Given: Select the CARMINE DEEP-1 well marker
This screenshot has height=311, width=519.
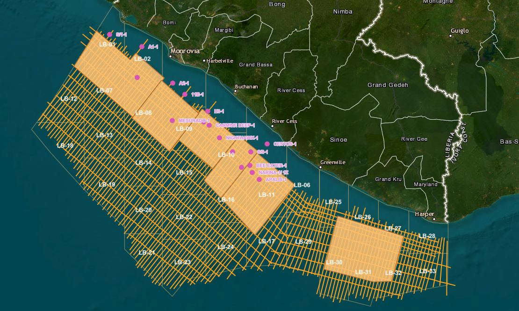Looking at the screenshot, I should point(209,125).
